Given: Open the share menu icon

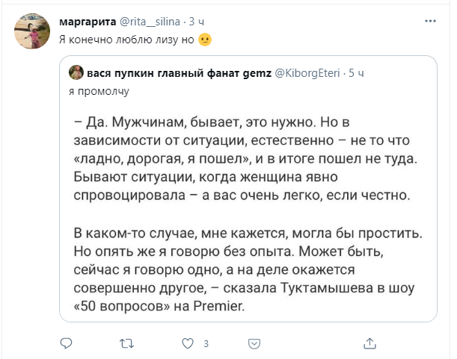Looking at the screenshot, I should point(368,343).
